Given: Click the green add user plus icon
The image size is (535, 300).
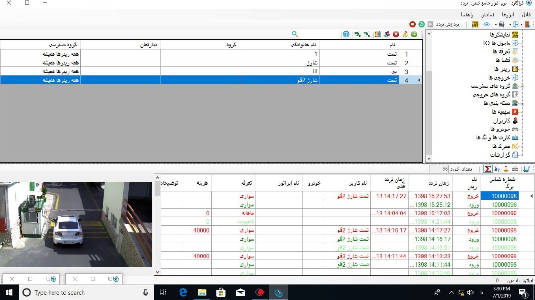Looking at the screenshot, I should click(x=414, y=34).
